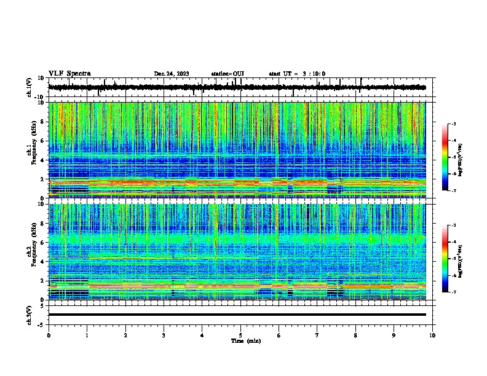The height and width of the screenshot is (376, 487).
Task: Click the "-7" label on ch.2 color bar
Action: [x=453, y=292]
